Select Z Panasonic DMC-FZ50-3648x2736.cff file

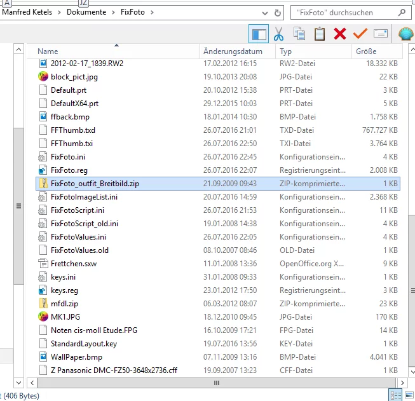tap(114, 370)
